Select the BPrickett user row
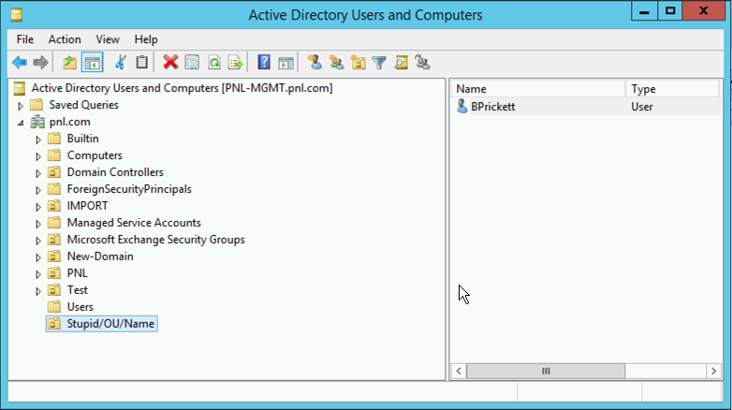732x410 pixels. click(586, 107)
